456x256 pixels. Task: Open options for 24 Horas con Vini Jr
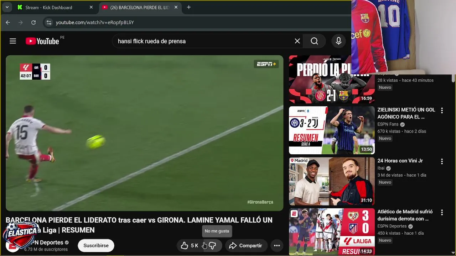[442, 161]
